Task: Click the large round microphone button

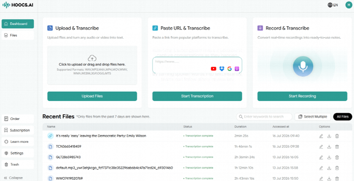Action: pos(303,66)
